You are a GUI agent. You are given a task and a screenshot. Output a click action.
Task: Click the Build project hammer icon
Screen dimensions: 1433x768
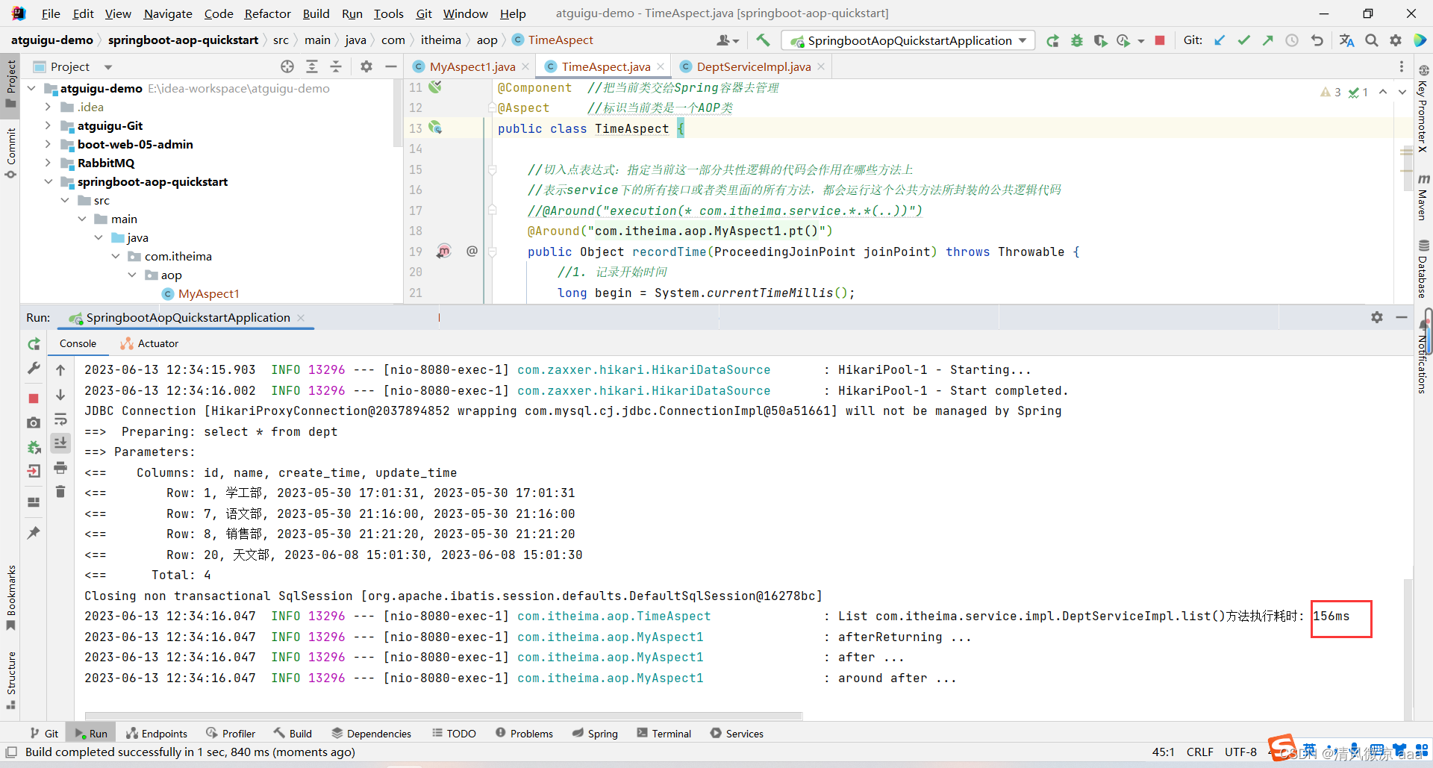point(762,40)
